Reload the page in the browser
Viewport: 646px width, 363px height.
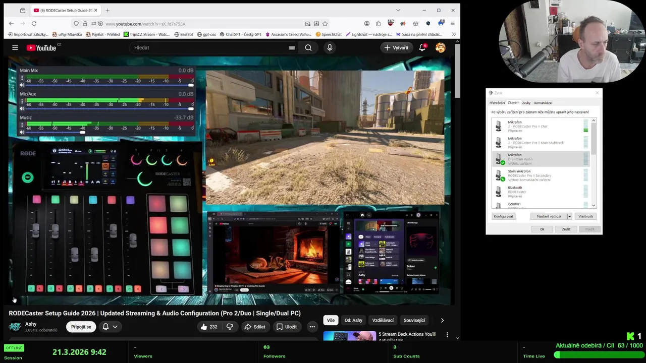pos(34,23)
